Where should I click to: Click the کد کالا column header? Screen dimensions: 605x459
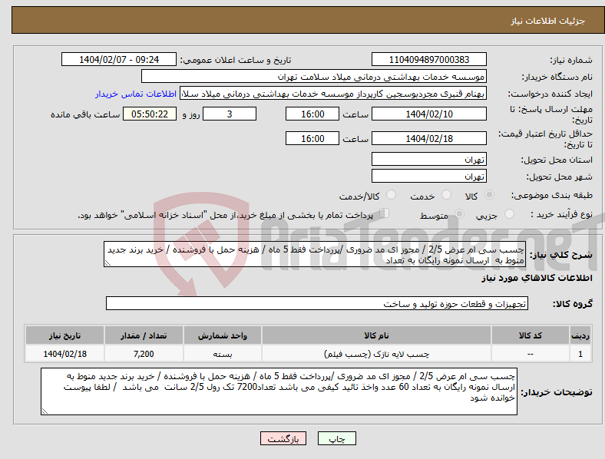click(531, 335)
